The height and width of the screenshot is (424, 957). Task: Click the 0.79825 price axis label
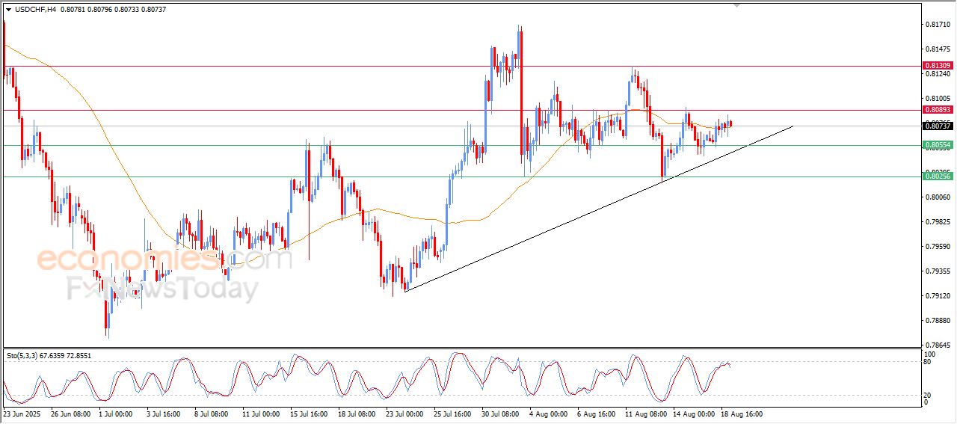tap(938, 222)
